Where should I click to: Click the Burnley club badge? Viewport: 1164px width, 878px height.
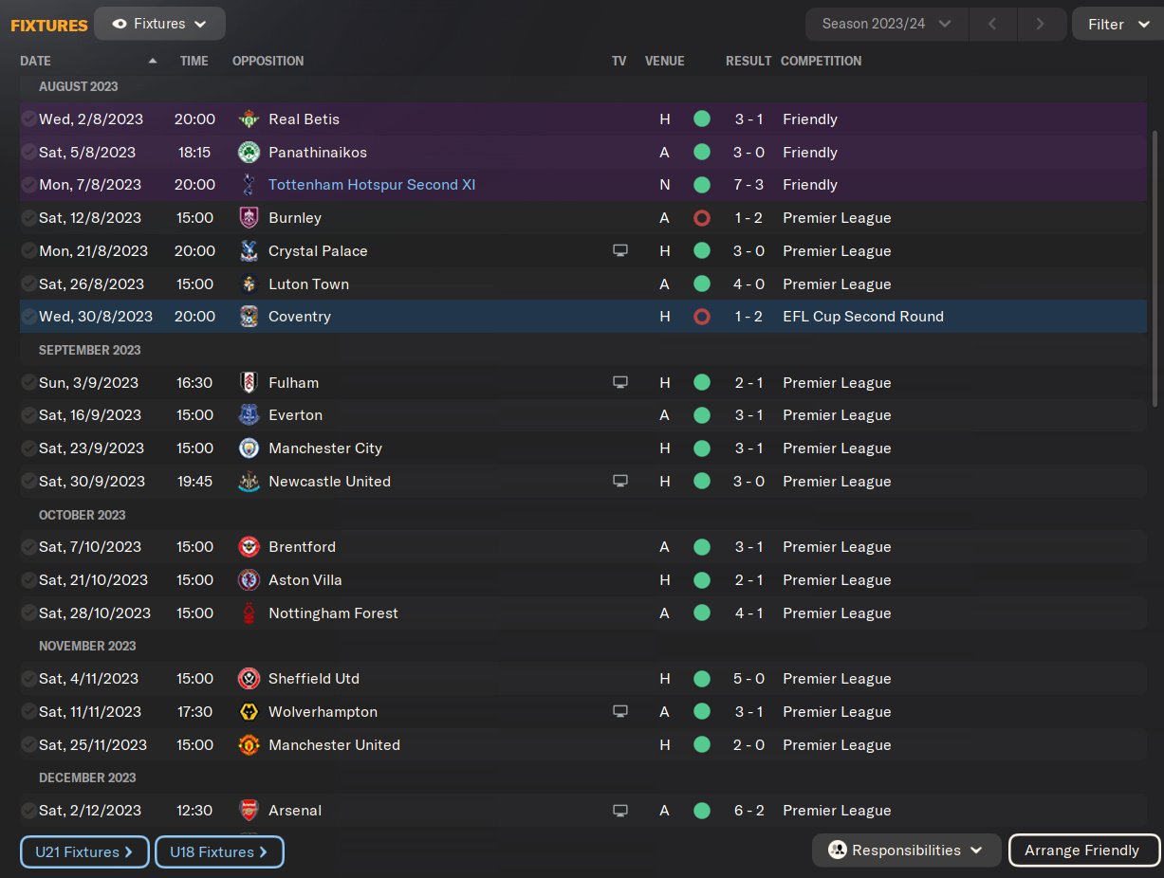[x=249, y=218]
